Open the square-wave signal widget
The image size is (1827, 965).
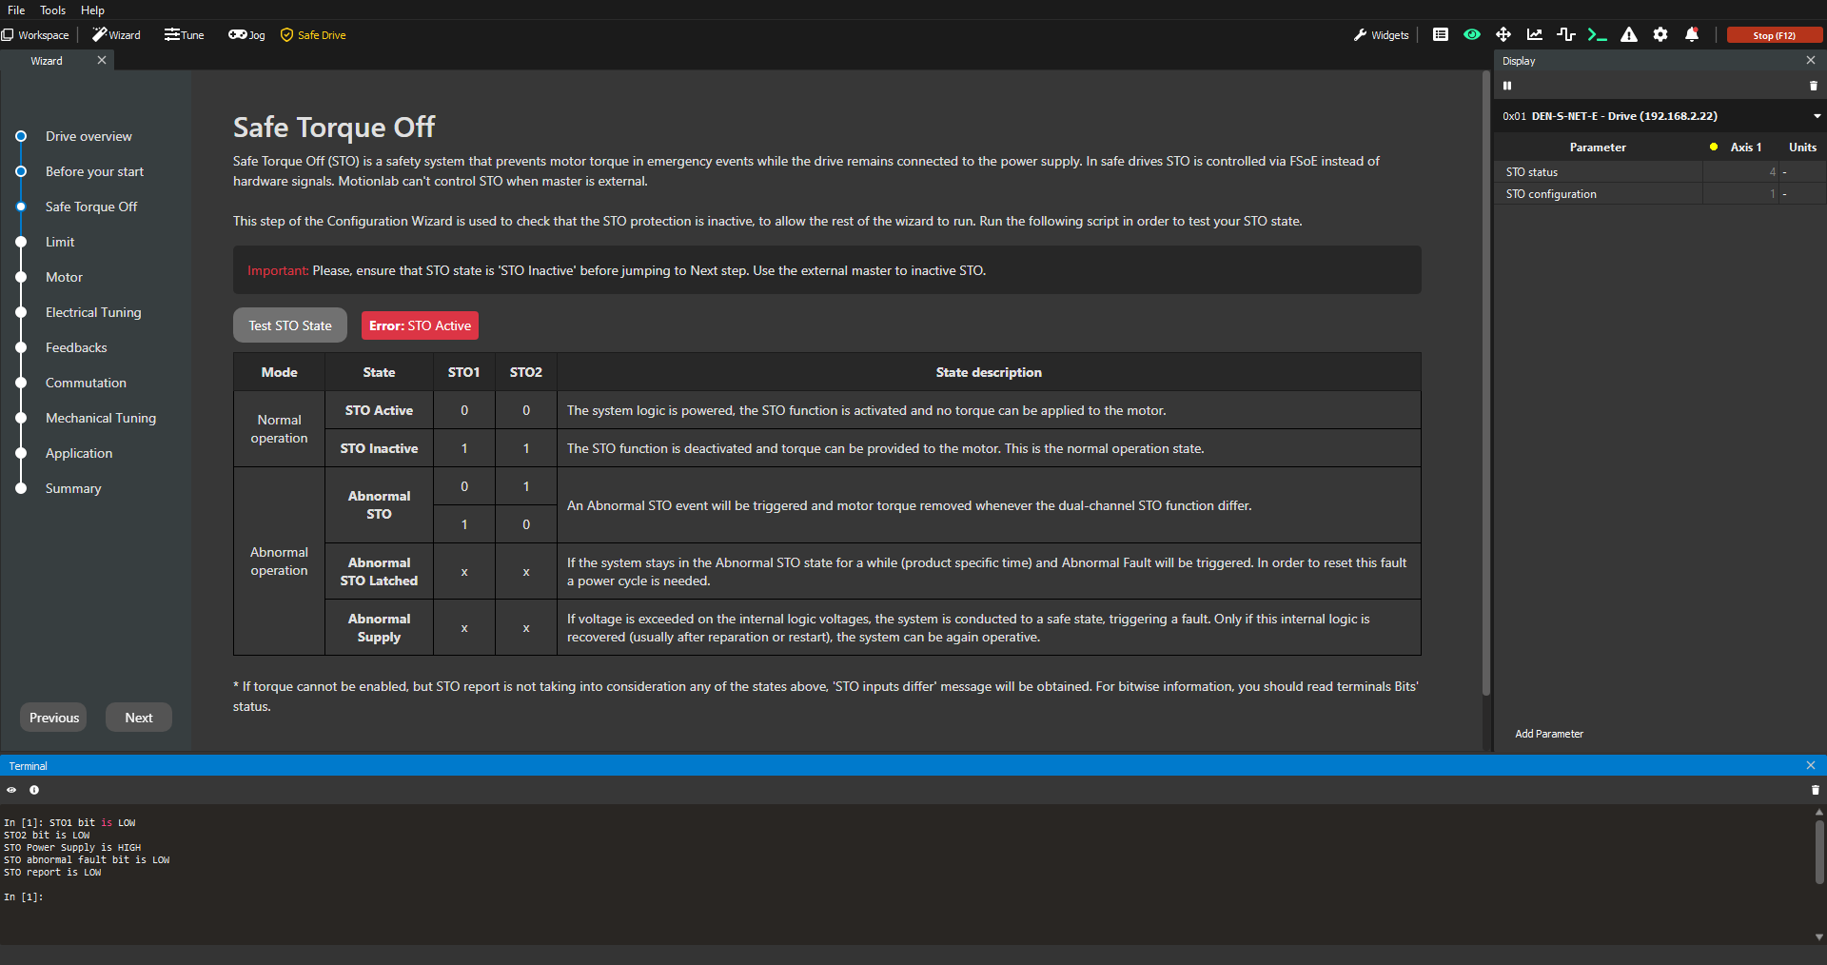tap(1566, 35)
